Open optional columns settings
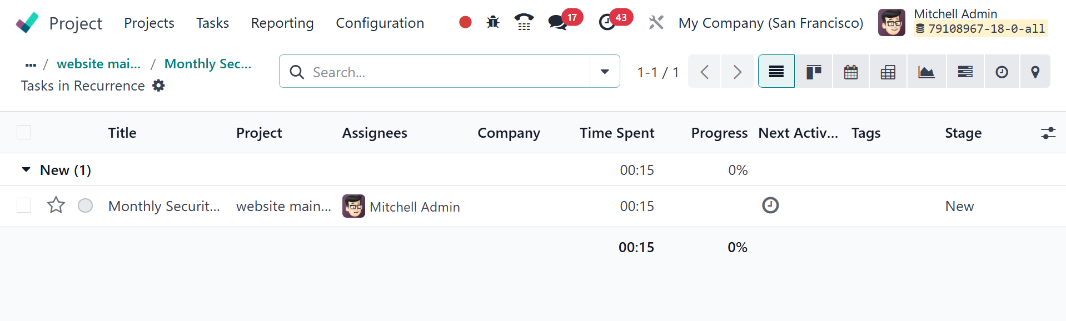This screenshot has width=1066, height=321. click(x=1048, y=133)
